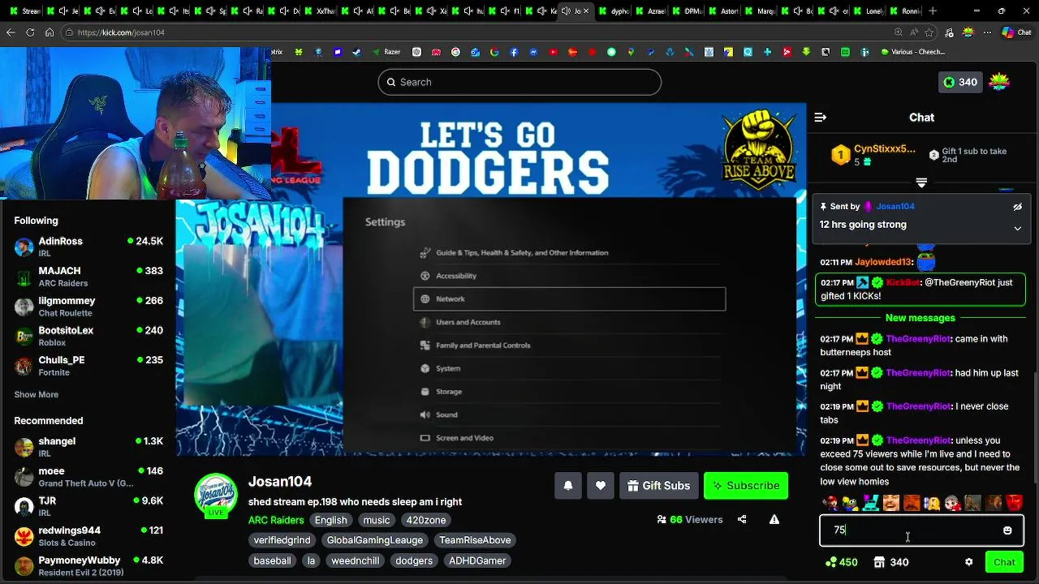Click the report warning triangle icon
Image resolution: width=1039 pixels, height=584 pixels.
[x=774, y=520]
